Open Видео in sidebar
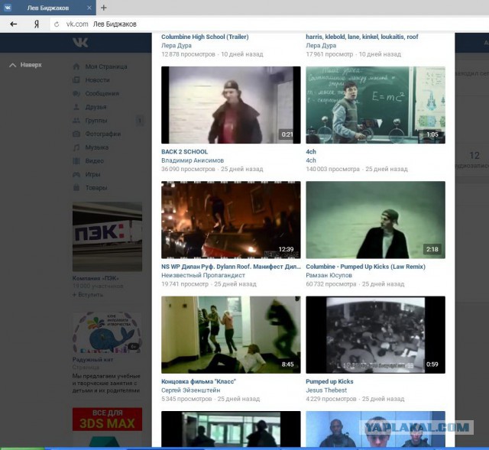This screenshot has height=450, width=489. coord(95,161)
